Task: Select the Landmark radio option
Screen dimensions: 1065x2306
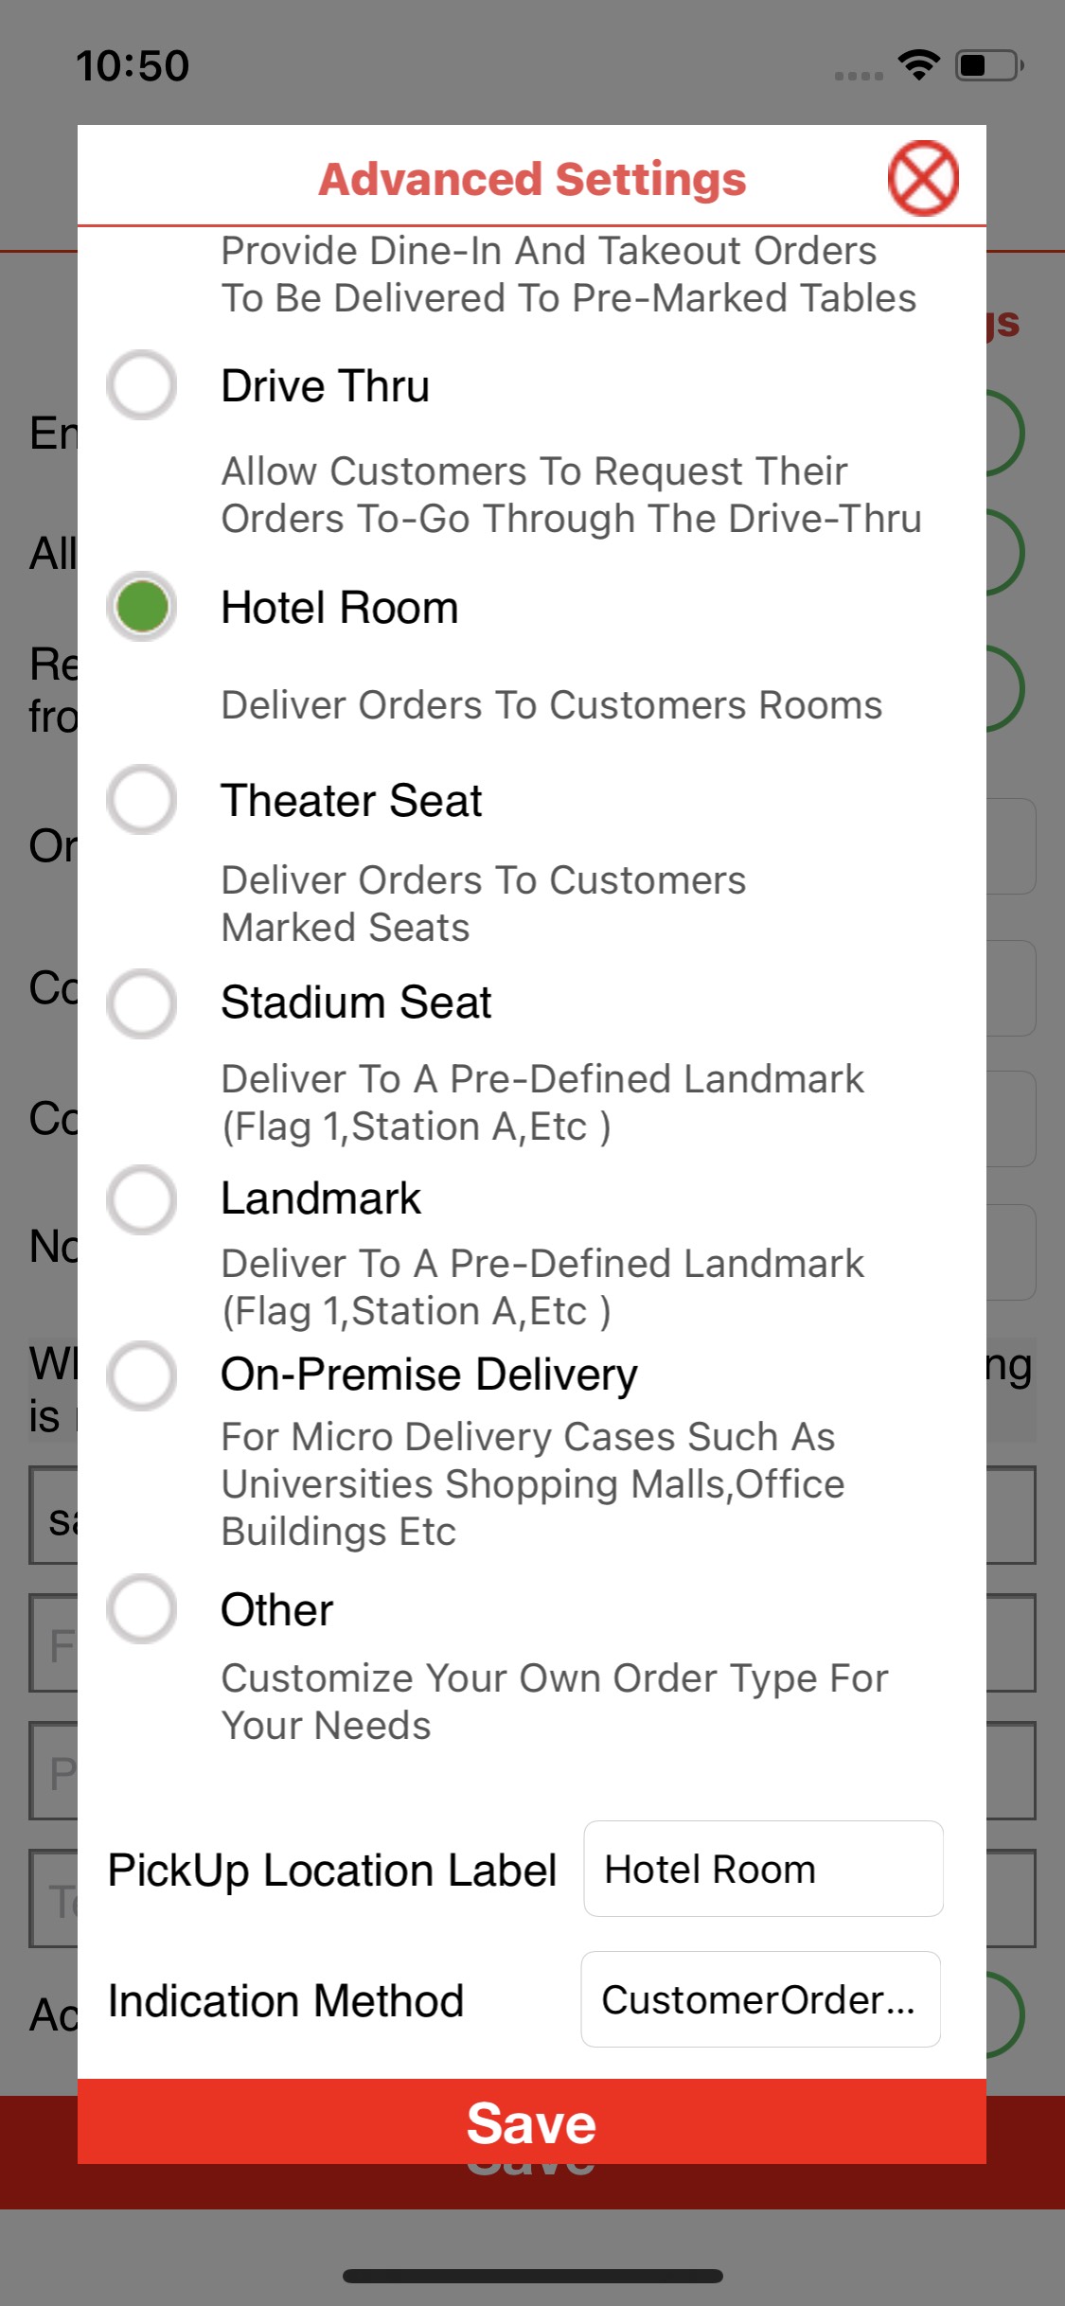Action: coord(142,1199)
